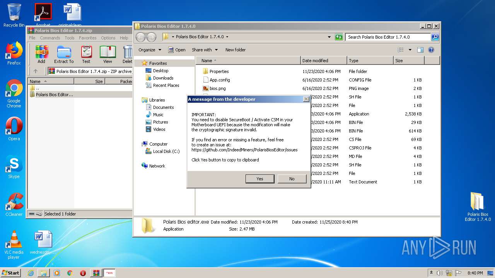
Task: Open WinRAR Favorites menu
Action: click(x=88, y=38)
